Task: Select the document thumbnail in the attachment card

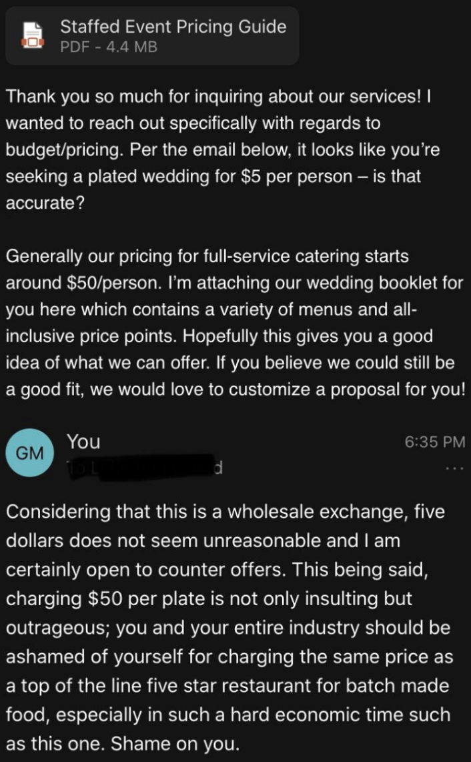Action: click(x=33, y=35)
